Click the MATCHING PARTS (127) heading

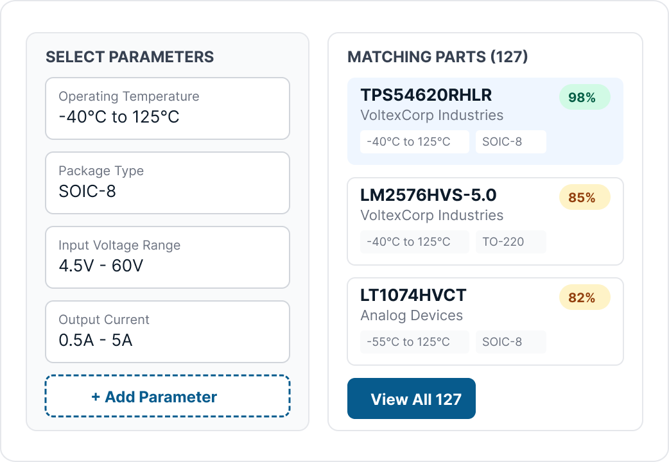[x=437, y=57]
